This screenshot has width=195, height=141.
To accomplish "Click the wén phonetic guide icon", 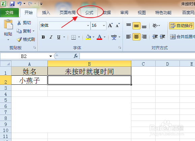I will [x=114, y=37].
